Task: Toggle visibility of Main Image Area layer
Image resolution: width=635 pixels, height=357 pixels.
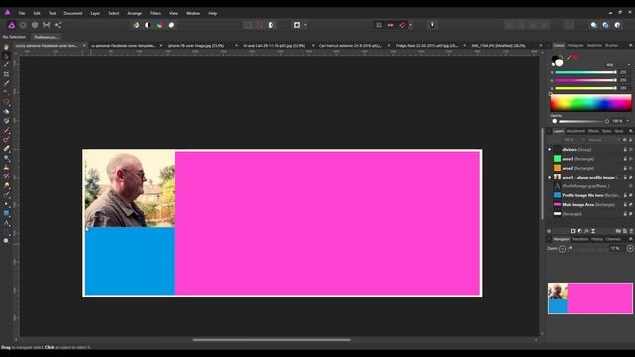Action: click(631, 205)
